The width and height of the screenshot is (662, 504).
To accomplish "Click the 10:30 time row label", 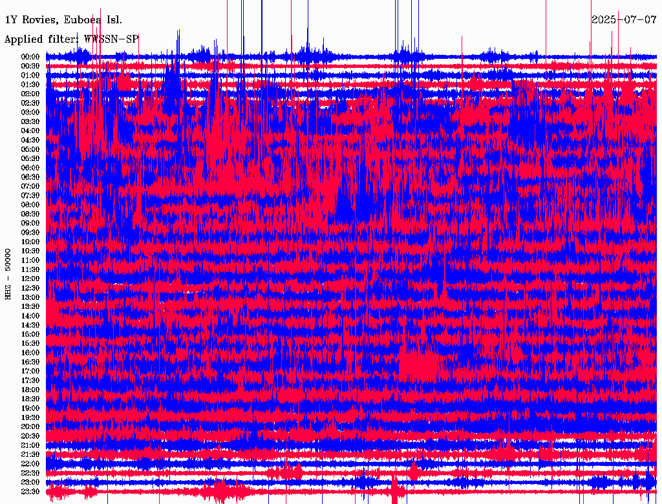I will coord(31,251).
